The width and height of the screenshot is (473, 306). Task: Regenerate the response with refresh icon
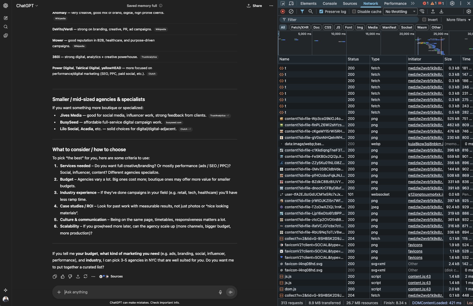point(86,277)
